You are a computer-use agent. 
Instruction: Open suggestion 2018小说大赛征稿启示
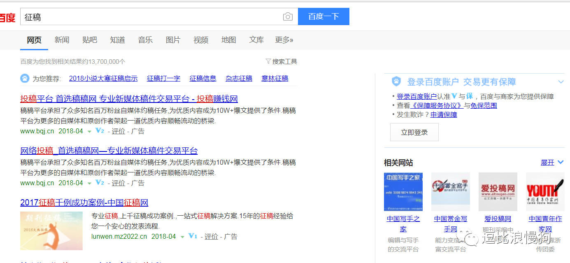pyautogui.click(x=103, y=78)
